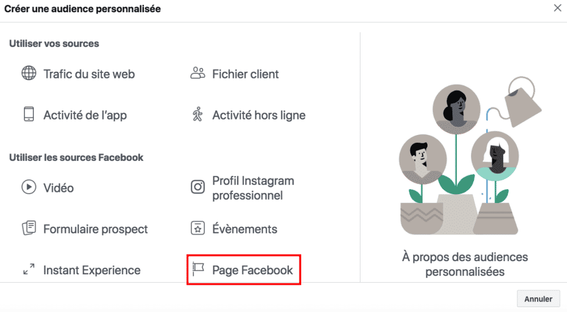
Task: Choose 'Trafic du site web' source
Action: [89, 74]
